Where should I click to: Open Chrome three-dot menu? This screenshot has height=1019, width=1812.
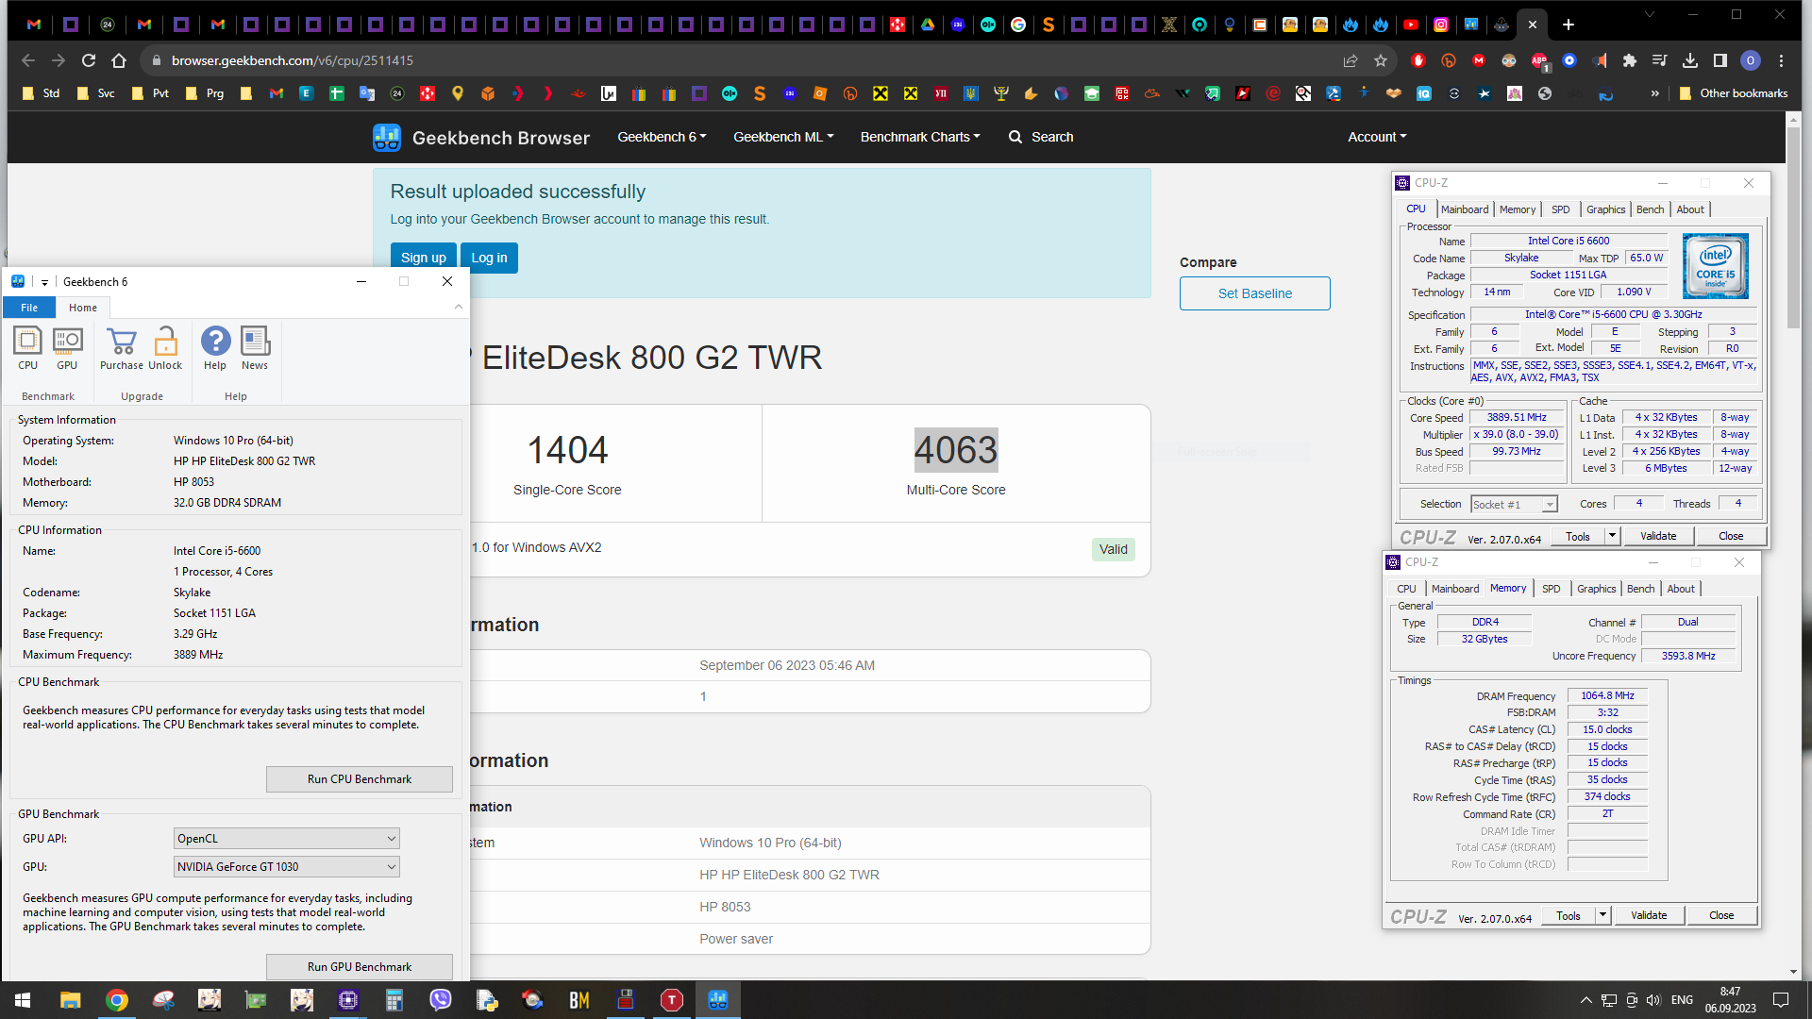(x=1781, y=60)
